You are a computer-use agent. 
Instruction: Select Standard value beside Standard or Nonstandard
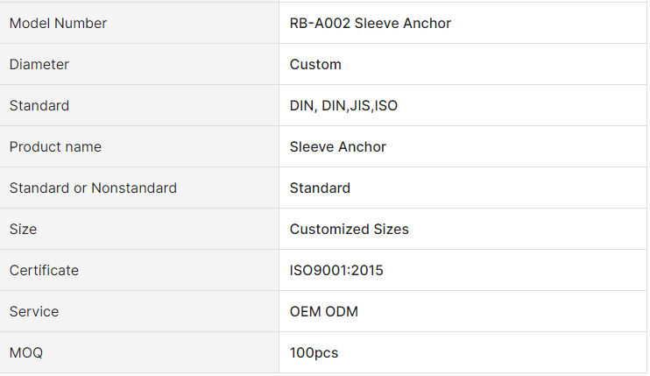(x=320, y=188)
